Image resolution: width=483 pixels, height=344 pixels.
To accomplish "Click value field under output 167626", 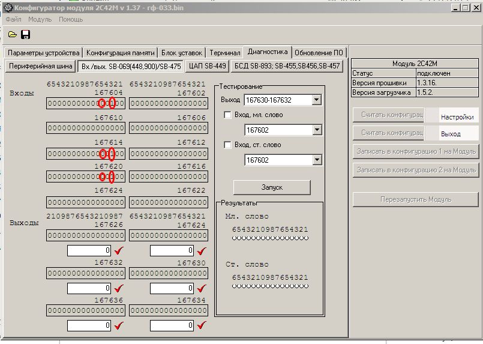I will 89,250.
